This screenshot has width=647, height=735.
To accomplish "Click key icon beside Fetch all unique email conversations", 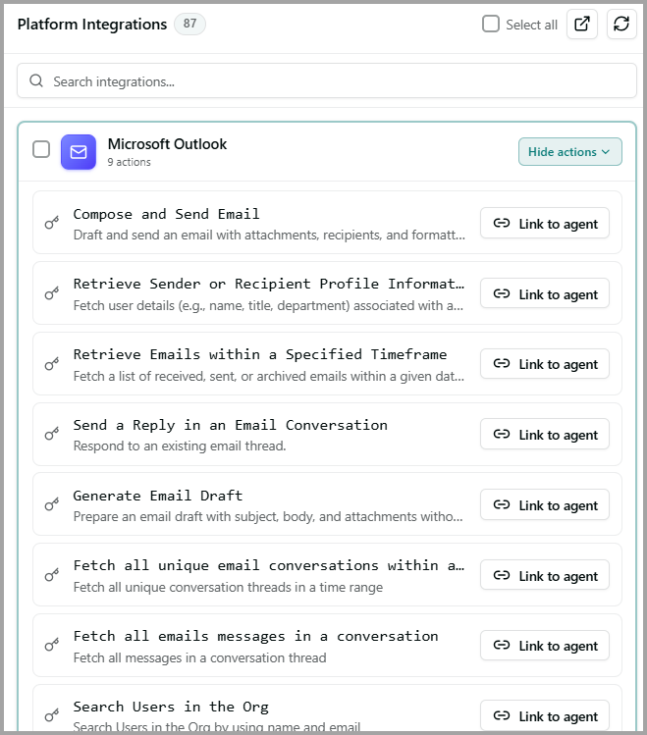I will coord(52,575).
